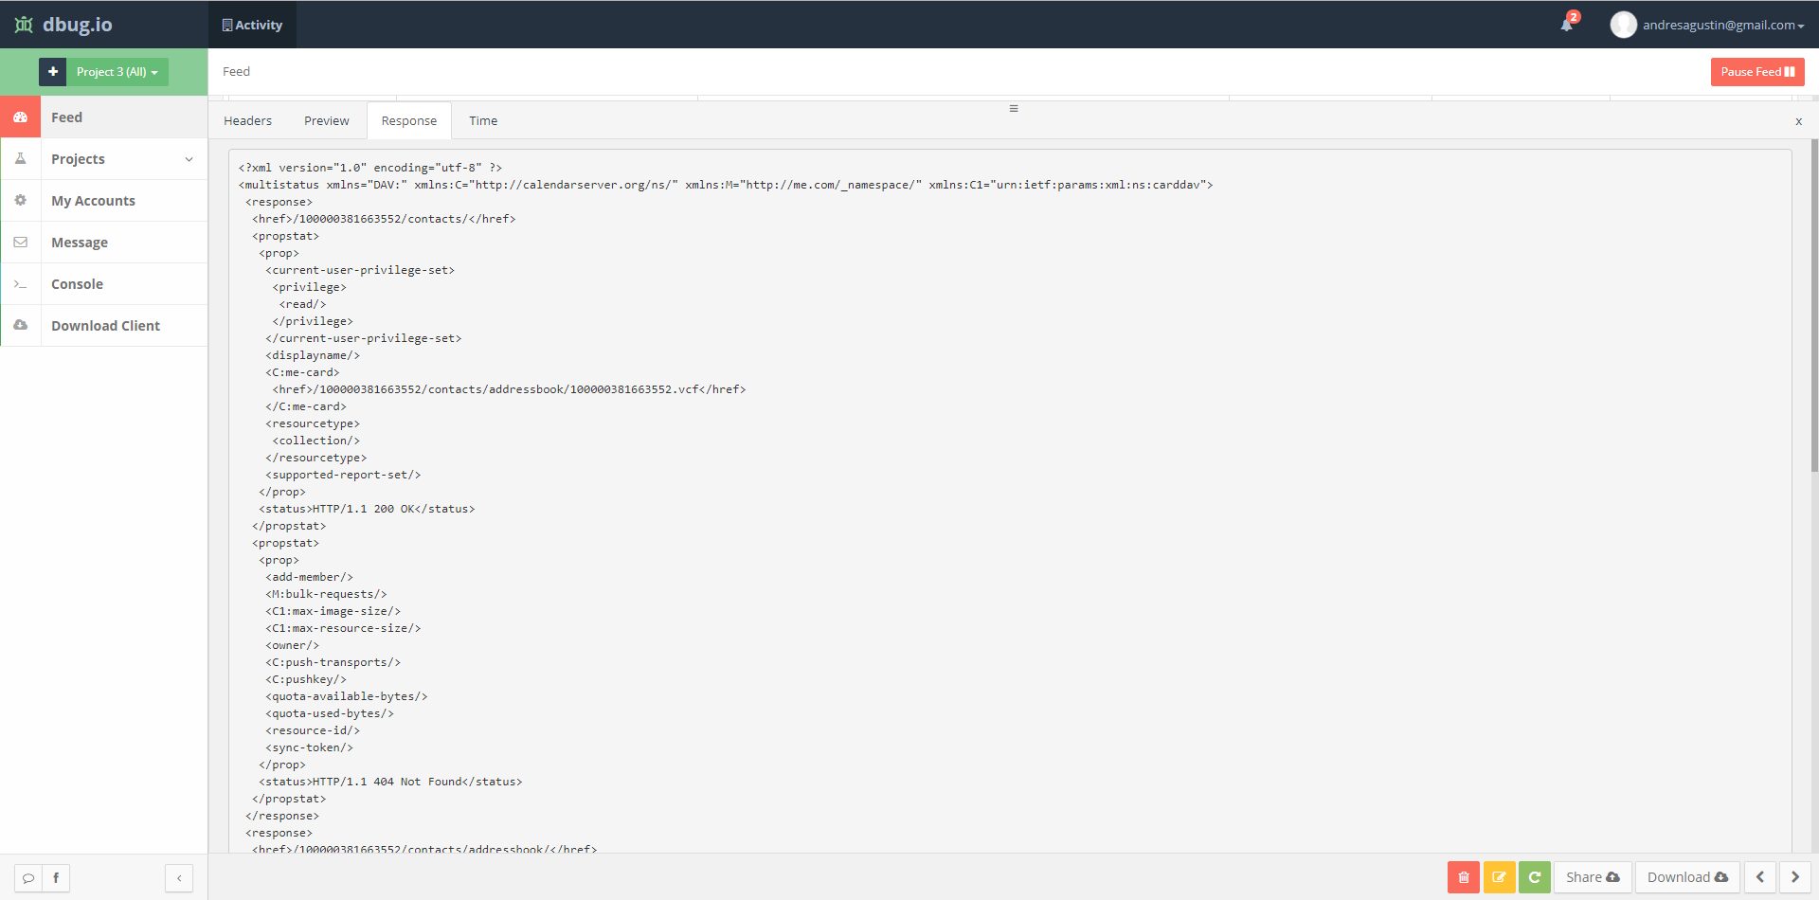Click the xml version declaration line
The width and height of the screenshot is (1819, 900).
[x=370, y=168]
